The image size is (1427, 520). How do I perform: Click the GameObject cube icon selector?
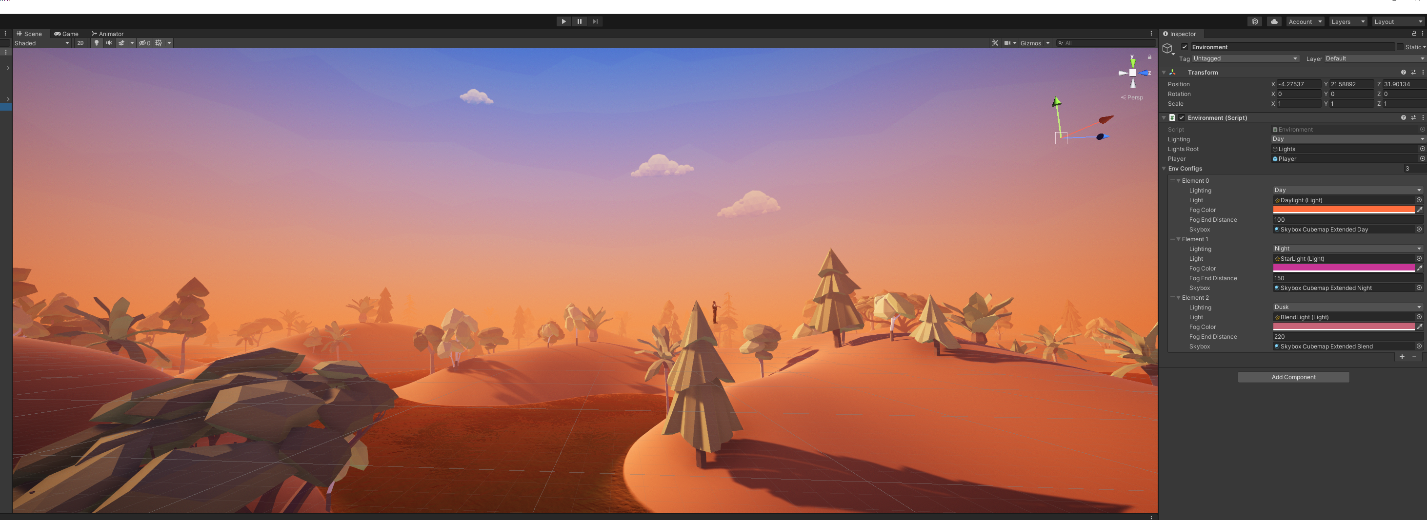(1168, 49)
